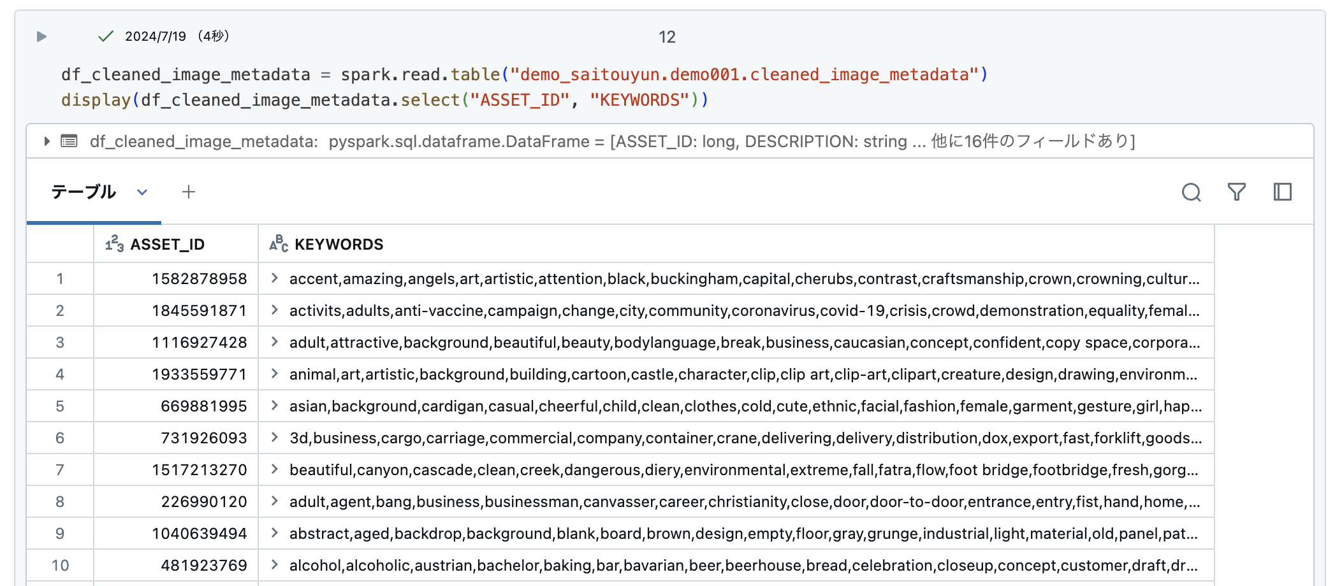Select ASSET_ID cell 1845591871

coord(176,310)
